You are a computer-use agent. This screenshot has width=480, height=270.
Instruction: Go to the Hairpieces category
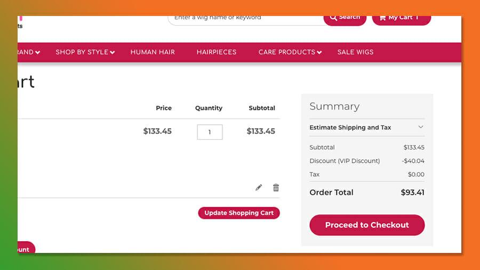[x=217, y=52]
